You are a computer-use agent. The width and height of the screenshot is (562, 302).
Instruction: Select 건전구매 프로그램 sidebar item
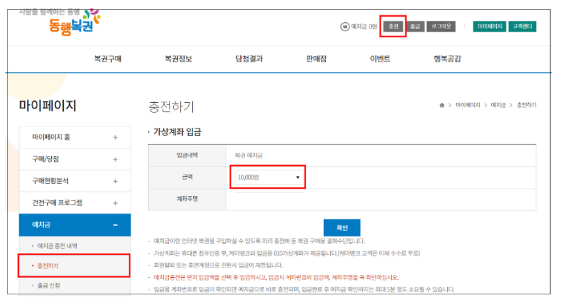click(75, 203)
